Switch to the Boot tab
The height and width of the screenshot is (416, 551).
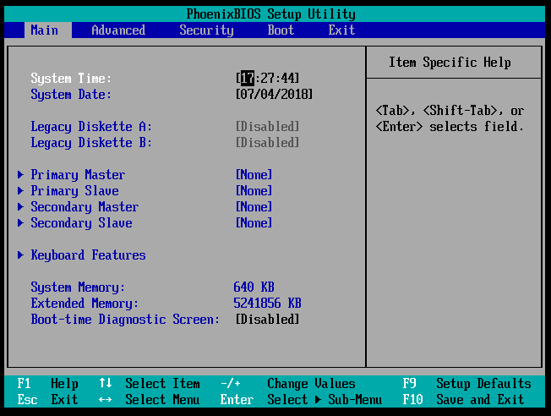coord(281,30)
